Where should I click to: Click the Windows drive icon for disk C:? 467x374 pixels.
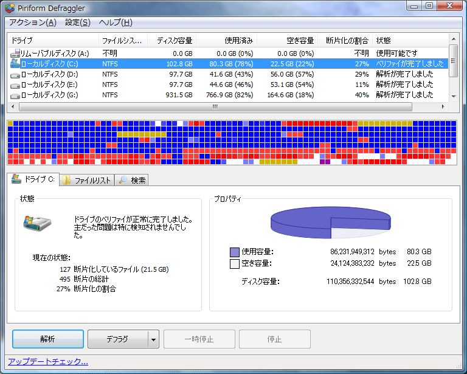point(15,63)
